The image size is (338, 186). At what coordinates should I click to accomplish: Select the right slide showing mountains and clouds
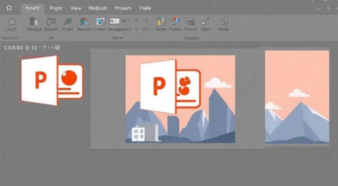coord(297,97)
